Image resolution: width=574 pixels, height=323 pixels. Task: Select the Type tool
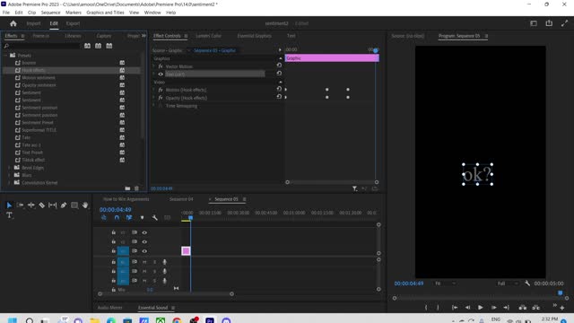tap(10, 215)
